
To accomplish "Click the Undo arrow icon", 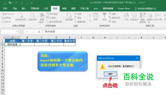I will pos(10,3).
